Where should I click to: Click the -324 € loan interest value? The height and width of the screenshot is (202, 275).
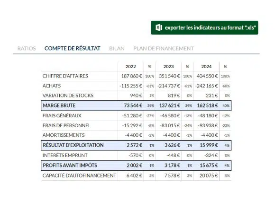pyautogui.click(x=211, y=155)
